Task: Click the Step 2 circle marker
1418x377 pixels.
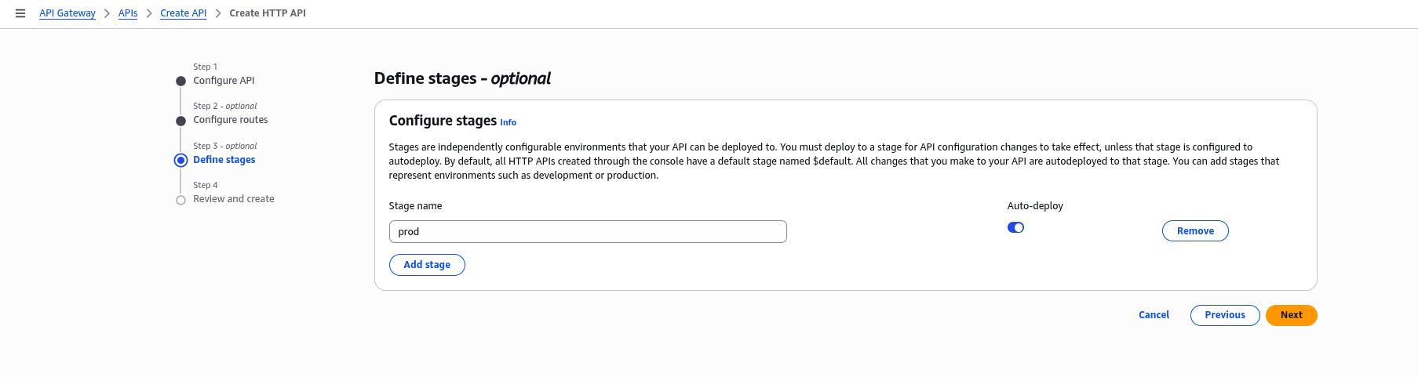Action: pos(180,121)
